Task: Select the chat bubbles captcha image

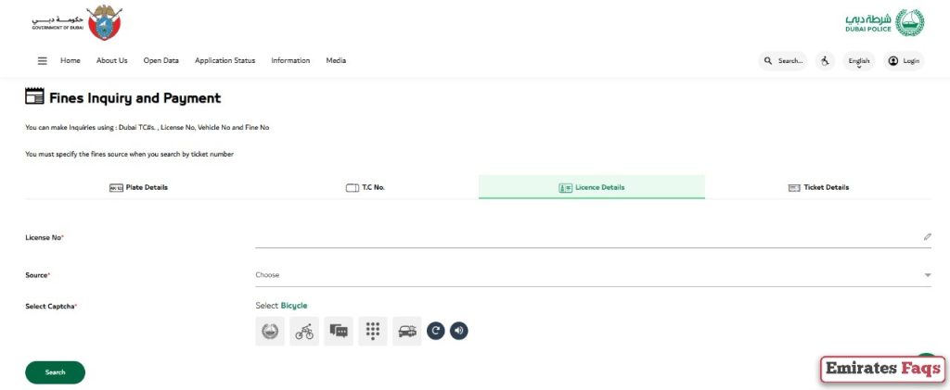Action: 339,331
